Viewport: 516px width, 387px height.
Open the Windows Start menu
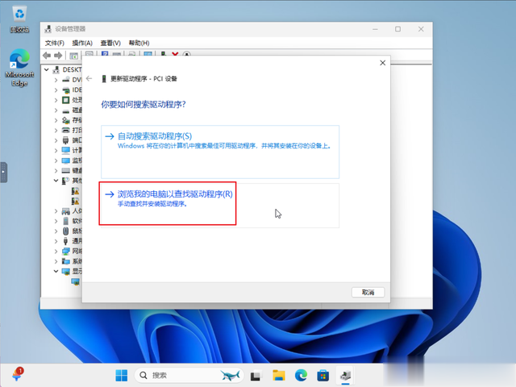(x=122, y=375)
